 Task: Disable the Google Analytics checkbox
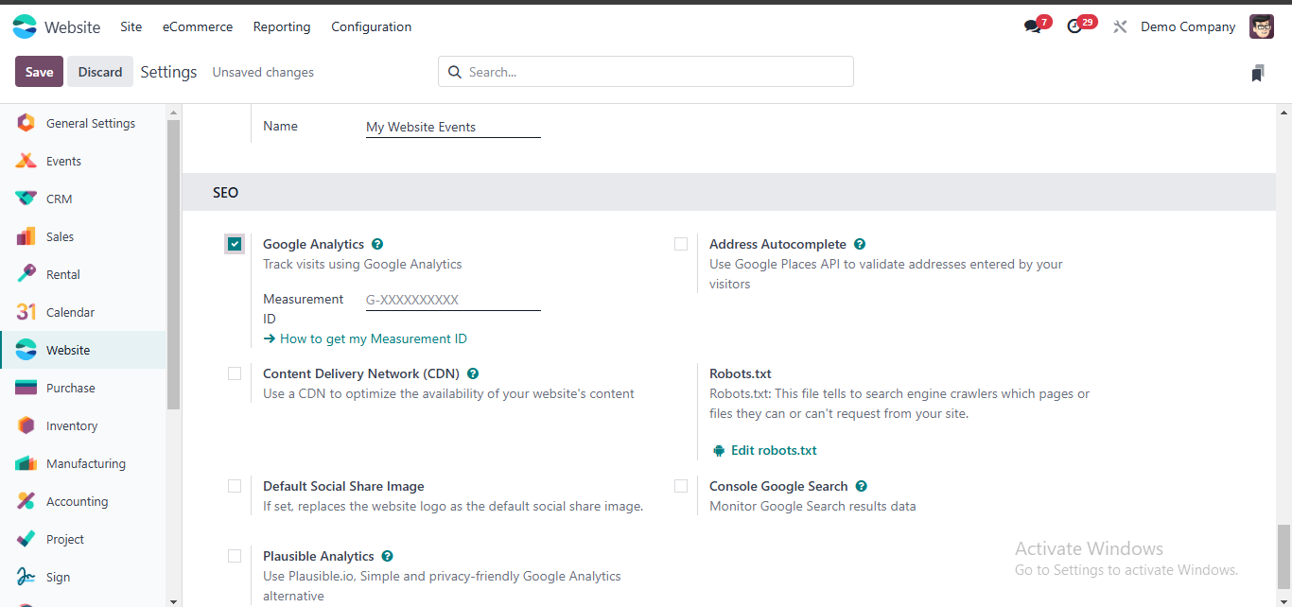click(234, 244)
